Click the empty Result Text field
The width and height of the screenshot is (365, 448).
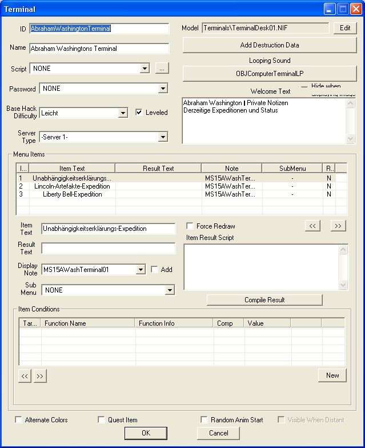coord(109,248)
